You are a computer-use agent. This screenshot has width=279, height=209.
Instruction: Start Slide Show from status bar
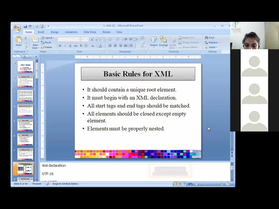click(184, 184)
